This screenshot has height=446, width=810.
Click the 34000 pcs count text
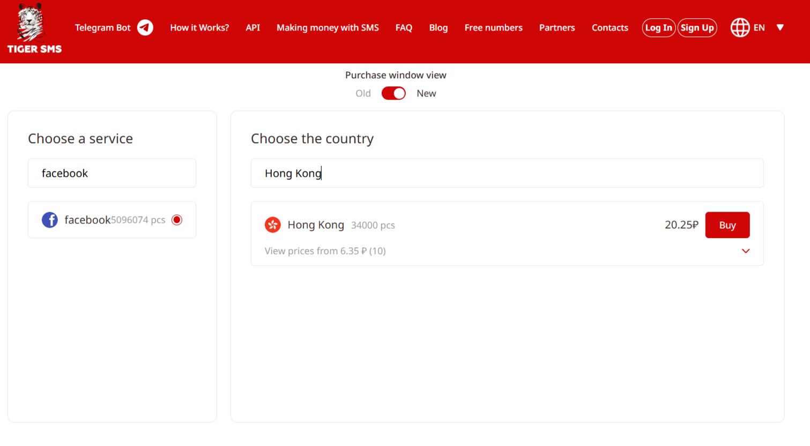[373, 225]
